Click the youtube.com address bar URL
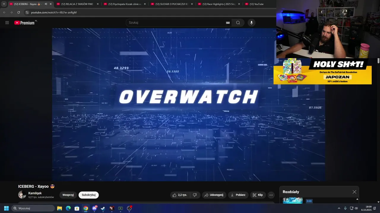Image resolution: width=380 pixels, height=213 pixels. [54, 12]
